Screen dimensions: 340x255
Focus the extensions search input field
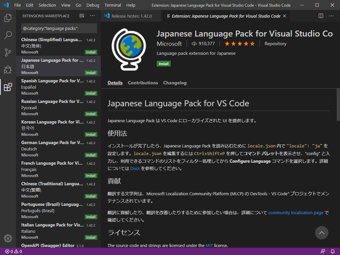(59, 29)
